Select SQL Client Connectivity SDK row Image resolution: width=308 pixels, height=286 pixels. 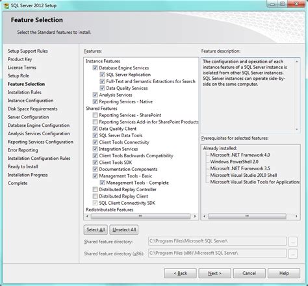127,203
